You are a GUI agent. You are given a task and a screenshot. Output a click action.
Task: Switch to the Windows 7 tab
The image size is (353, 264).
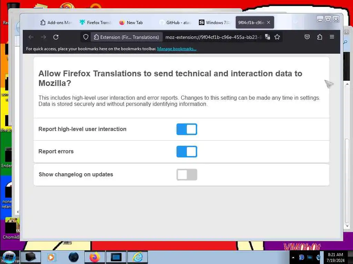click(x=214, y=22)
